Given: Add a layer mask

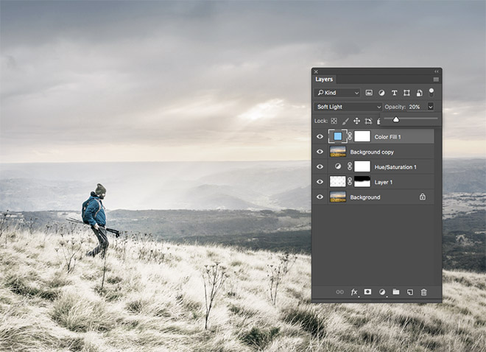Looking at the screenshot, I should click(368, 292).
